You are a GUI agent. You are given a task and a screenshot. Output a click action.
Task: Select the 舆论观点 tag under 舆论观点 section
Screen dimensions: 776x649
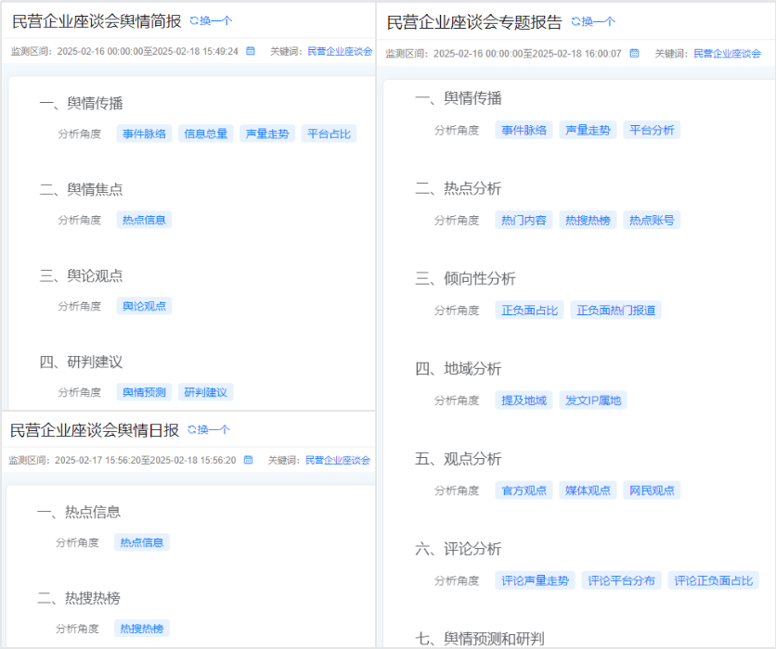click(144, 305)
